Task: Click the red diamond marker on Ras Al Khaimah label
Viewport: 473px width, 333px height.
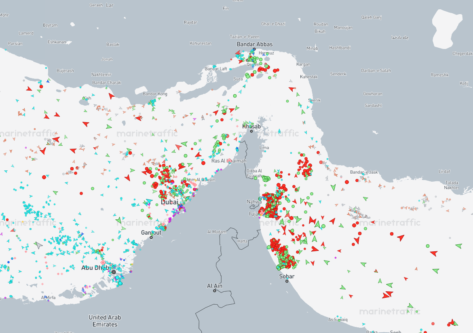Action: [229, 161]
